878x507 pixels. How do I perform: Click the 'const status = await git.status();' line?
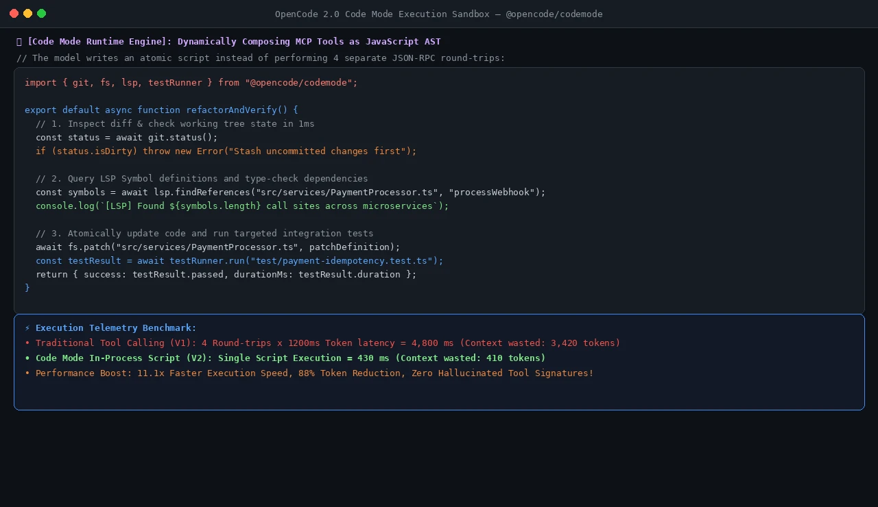coord(126,138)
